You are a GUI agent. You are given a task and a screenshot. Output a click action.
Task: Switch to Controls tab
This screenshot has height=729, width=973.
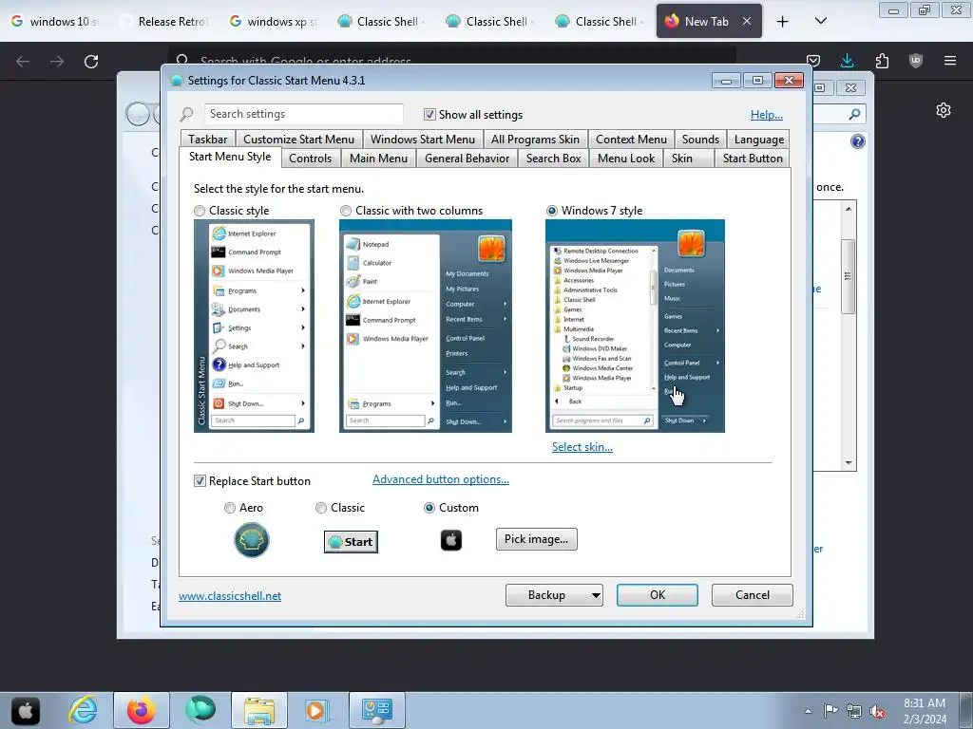point(311,159)
